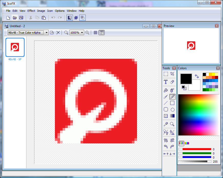The image size is (223, 178).
Task: Create a new icon file
Action: (x=8, y=18)
